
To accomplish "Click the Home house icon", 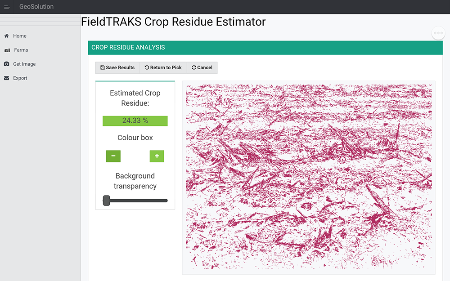I will (6, 36).
